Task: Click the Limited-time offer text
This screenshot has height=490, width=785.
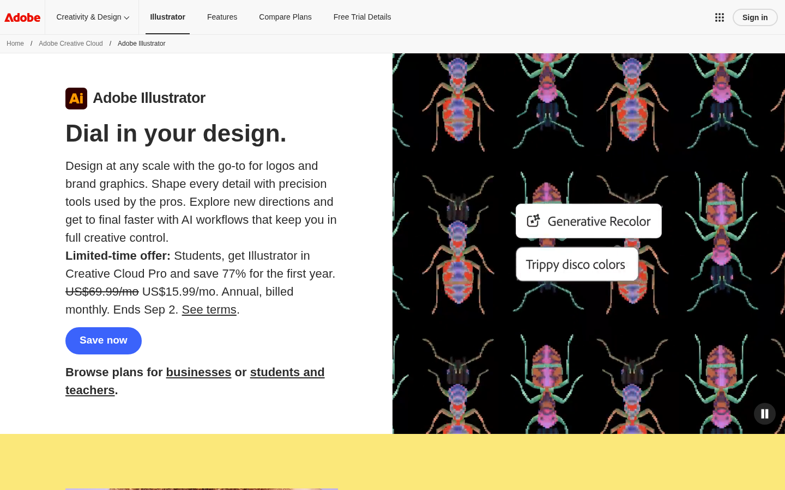Action: (118, 256)
